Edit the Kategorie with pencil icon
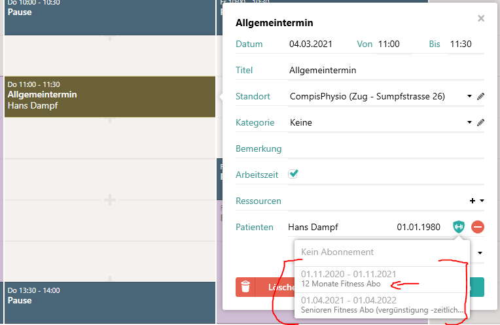The width and height of the screenshot is (500, 325). [x=480, y=123]
